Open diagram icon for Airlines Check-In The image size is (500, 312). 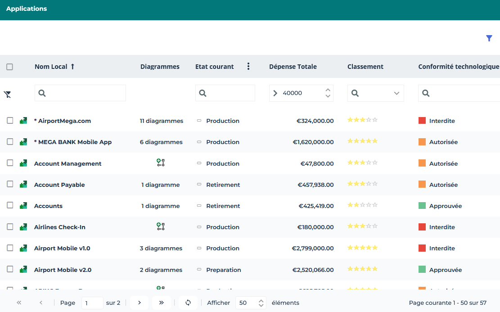coord(161,226)
